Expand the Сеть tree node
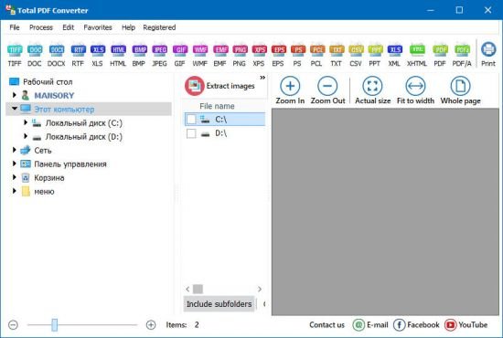Viewport: 503px width, 338px height. click(x=14, y=150)
